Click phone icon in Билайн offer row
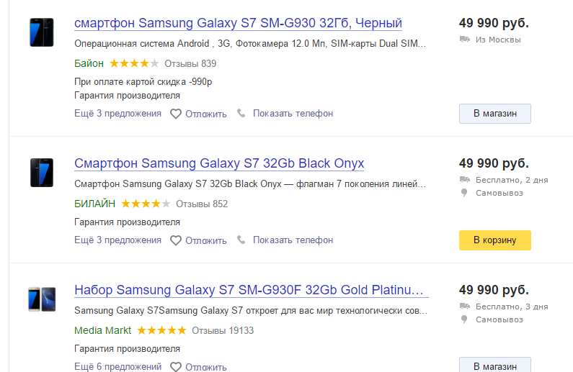 coord(241,240)
